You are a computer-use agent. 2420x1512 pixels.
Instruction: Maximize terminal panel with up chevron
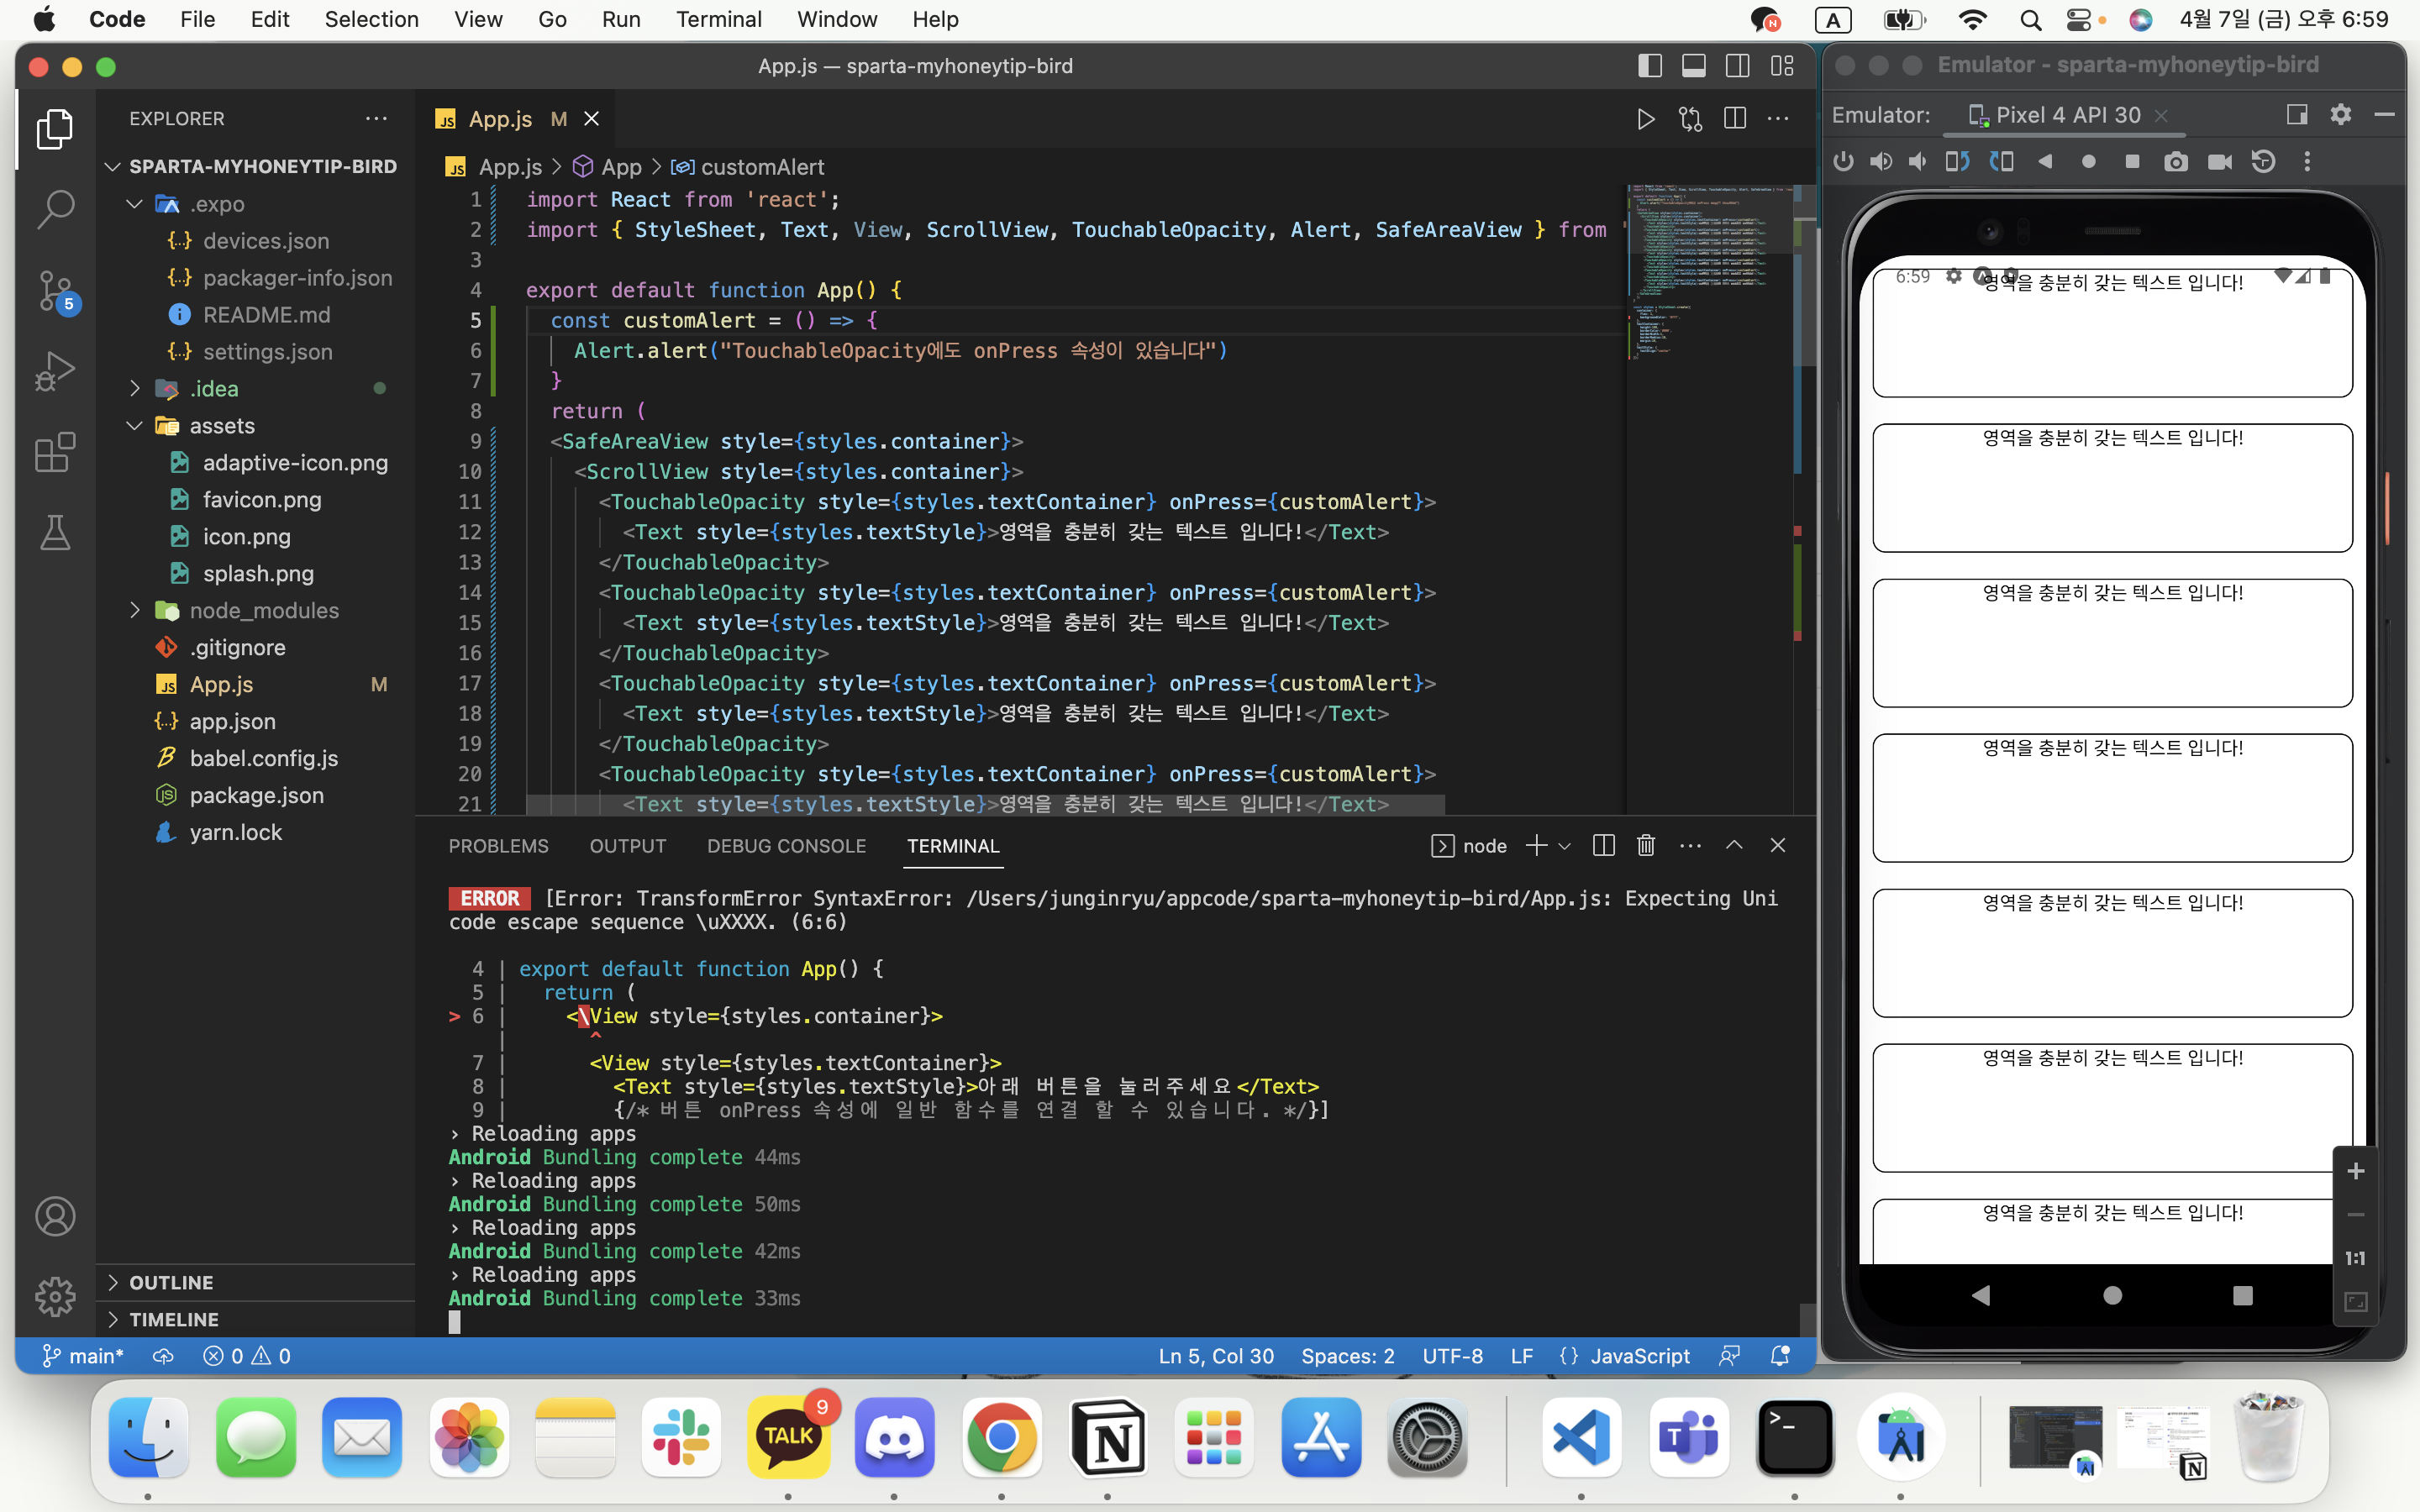click(1734, 846)
